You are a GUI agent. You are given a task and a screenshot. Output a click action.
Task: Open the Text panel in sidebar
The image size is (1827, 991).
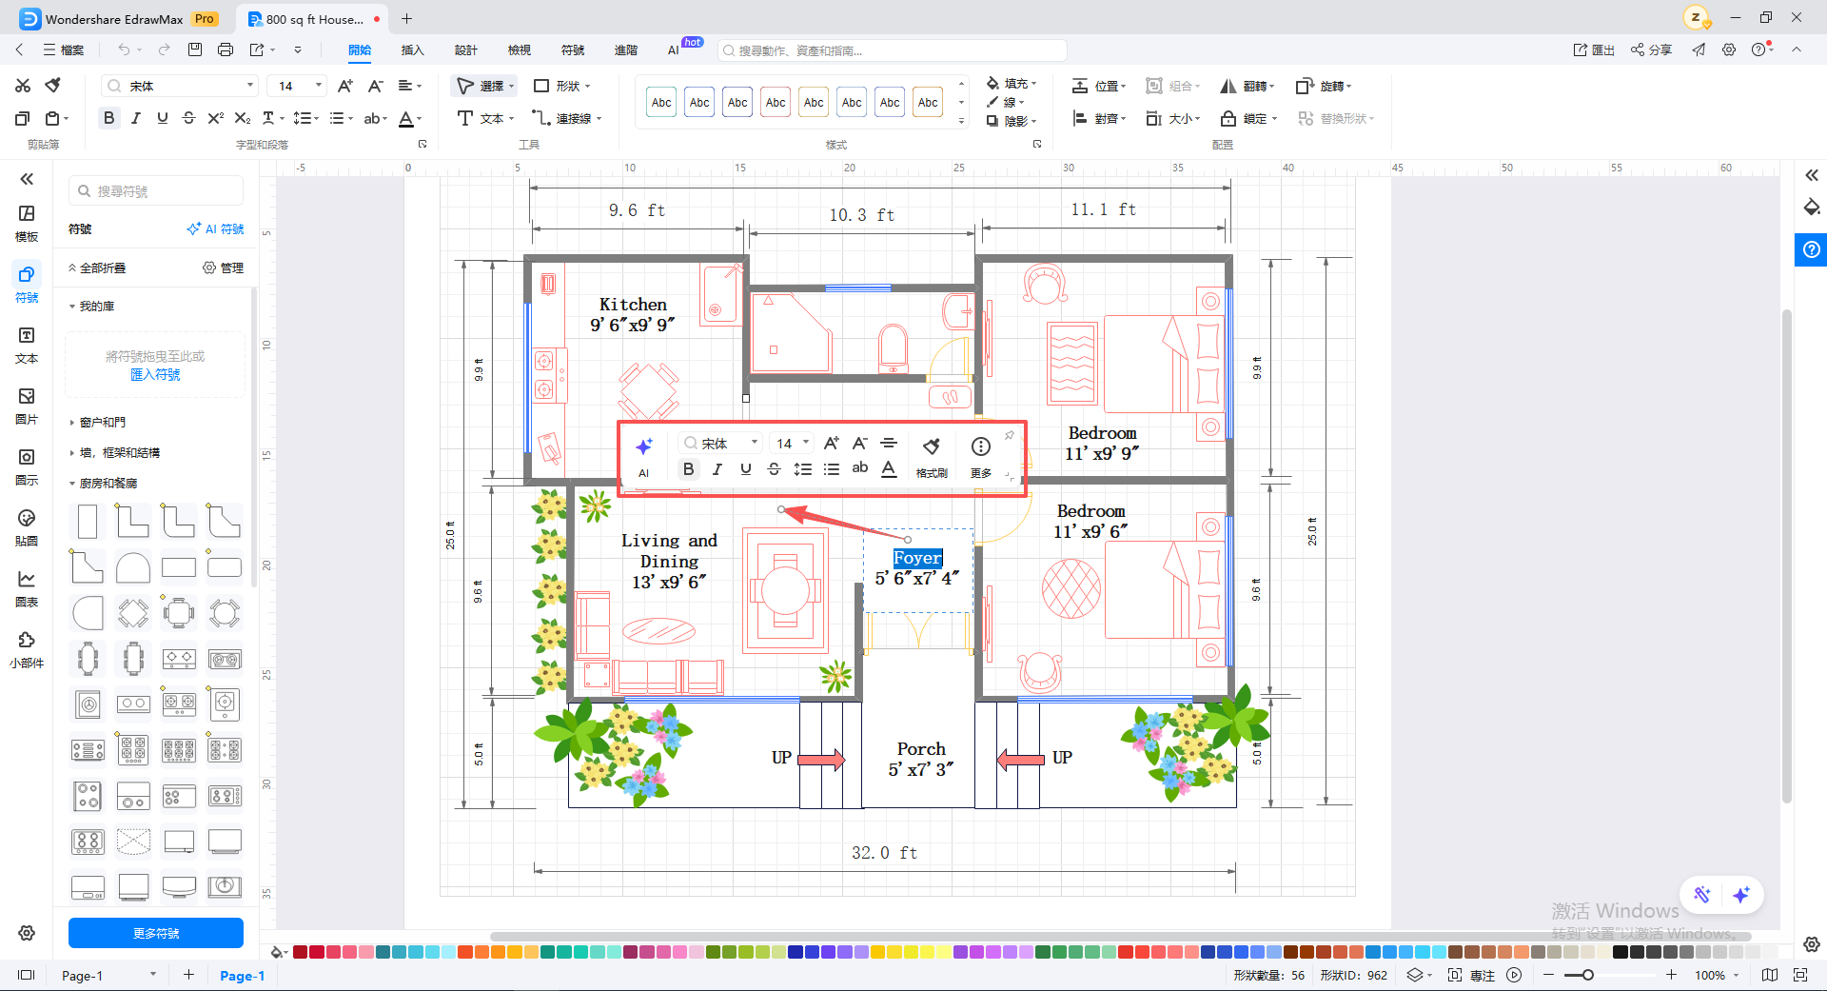[27, 345]
